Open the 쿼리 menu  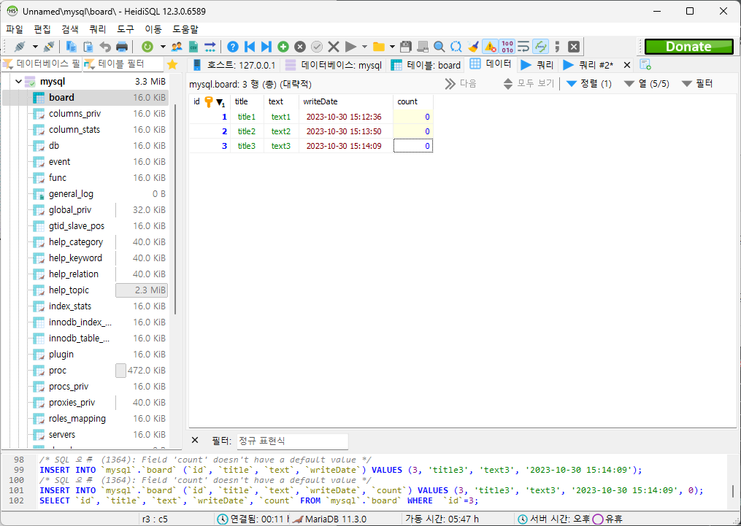[98, 29]
